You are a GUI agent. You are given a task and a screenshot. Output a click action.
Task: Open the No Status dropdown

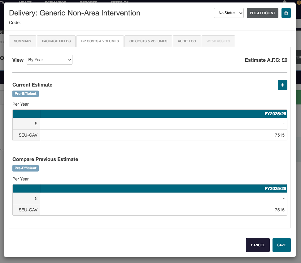pos(229,13)
